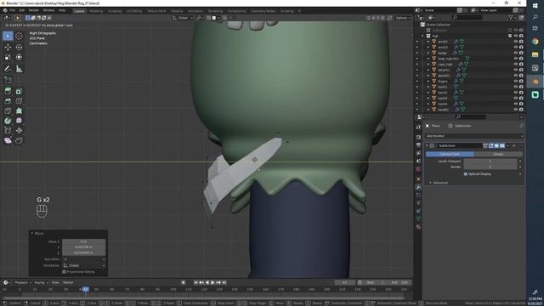Toggle Subdivision modifier render display

pyautogui.click(x=502, y=145)
